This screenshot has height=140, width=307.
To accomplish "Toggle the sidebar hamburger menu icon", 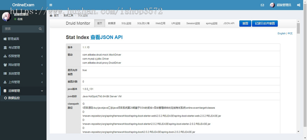I will [51, 5].
